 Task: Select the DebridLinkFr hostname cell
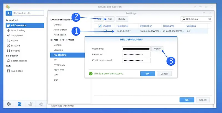coord(123,31)
